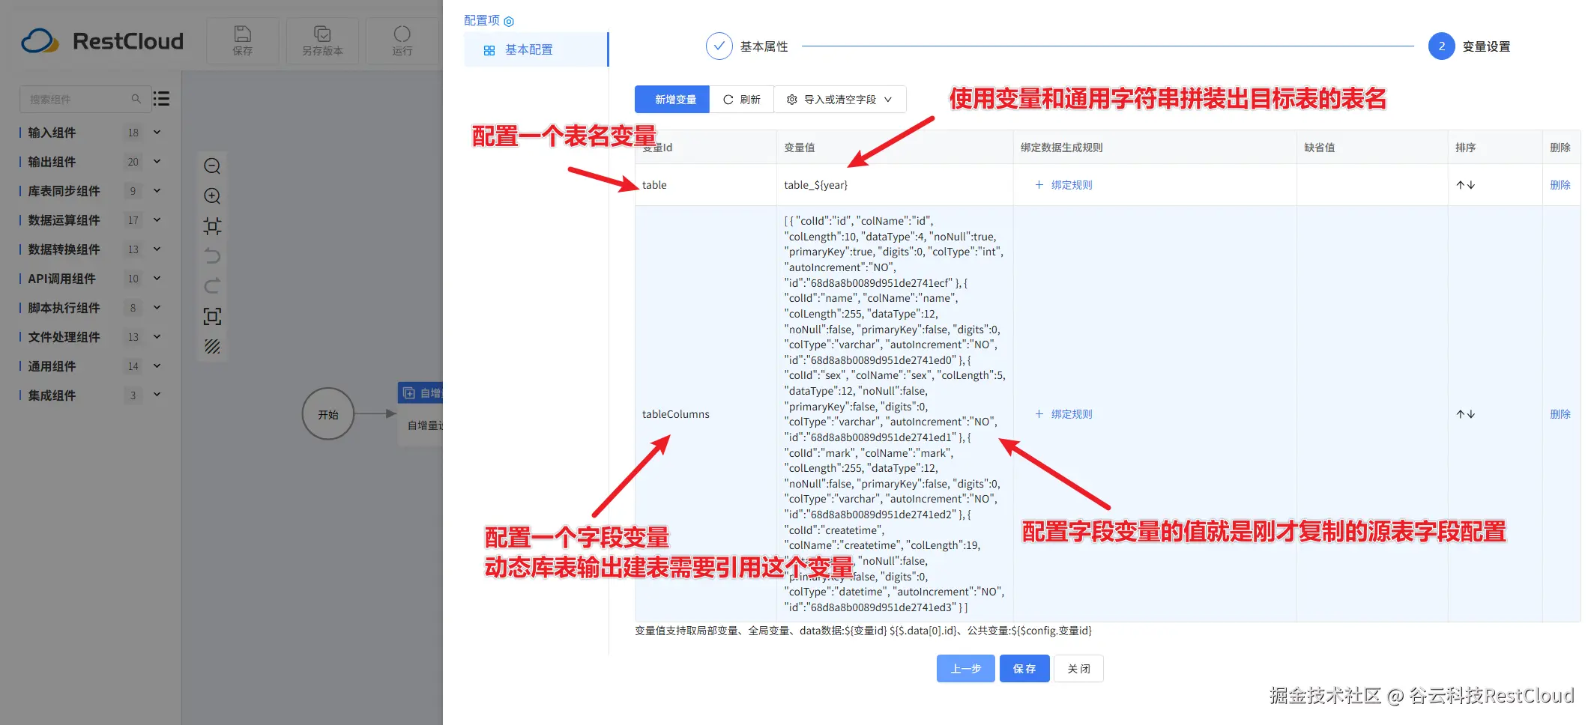Click the 基本属性 step label

[x=764, y=46]
